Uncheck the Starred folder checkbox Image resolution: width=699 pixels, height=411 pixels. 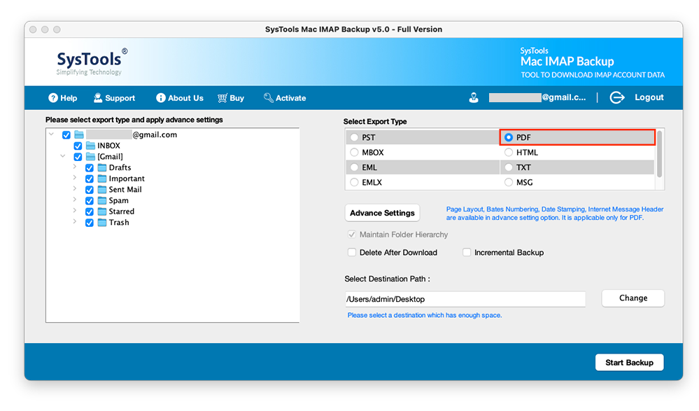tap(90, 211)
